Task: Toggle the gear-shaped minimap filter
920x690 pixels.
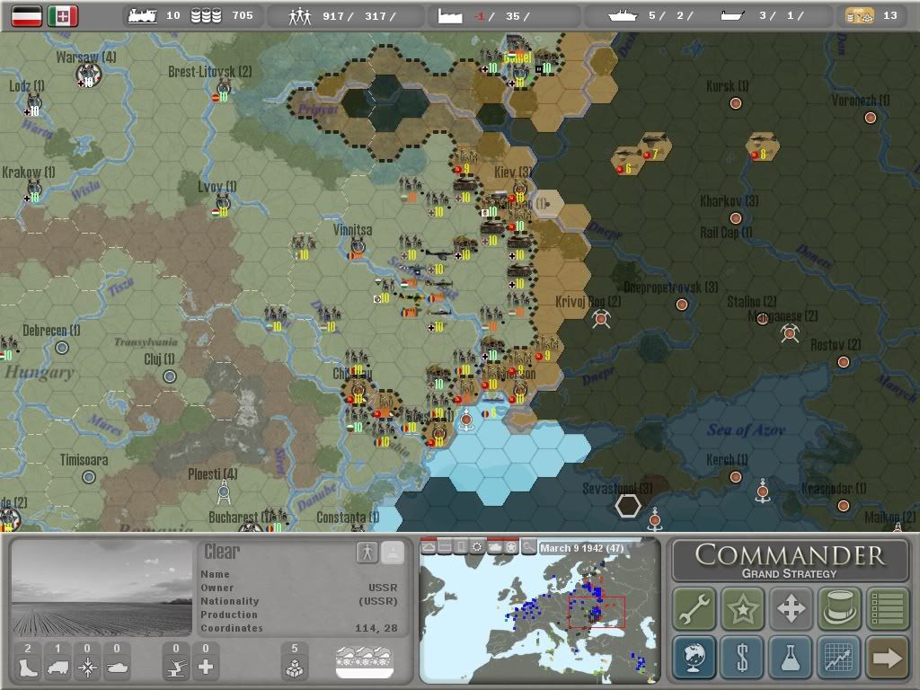Action: click(x=478, y=547)
